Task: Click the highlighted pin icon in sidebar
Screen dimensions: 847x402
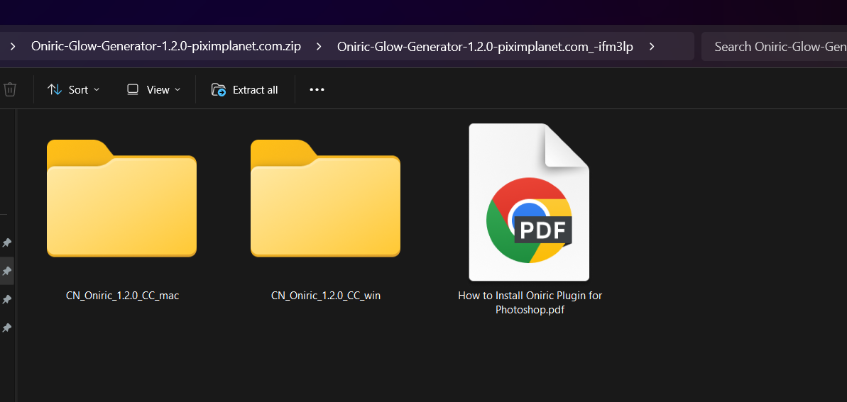Action: (x=6, y=271)
